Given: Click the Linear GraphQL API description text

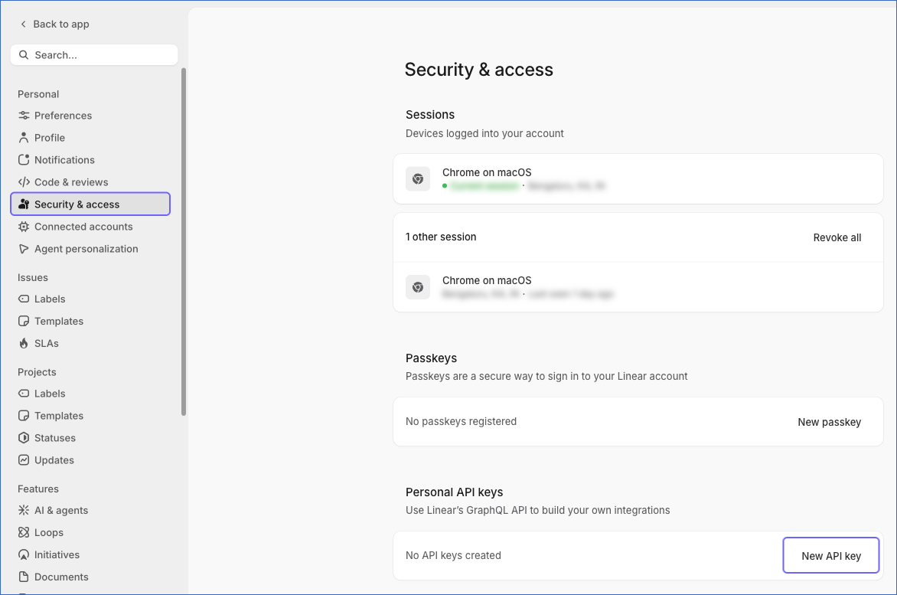Looking at the screenshot, I should 537,510.
